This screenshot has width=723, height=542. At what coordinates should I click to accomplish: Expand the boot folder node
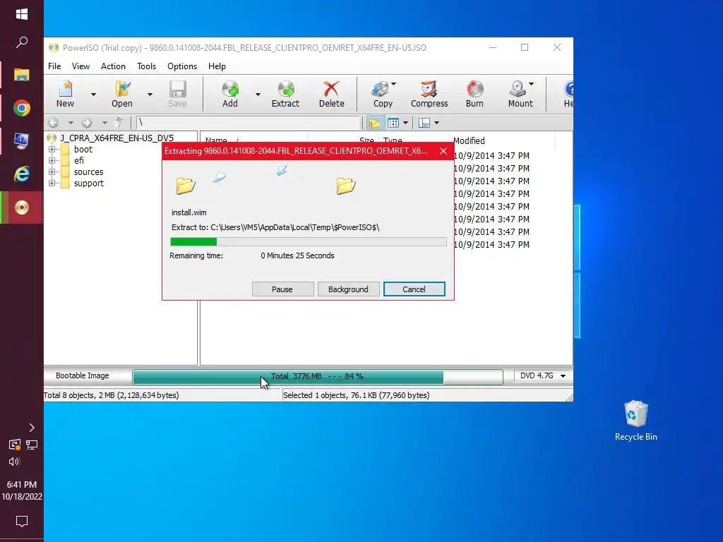coord(52,150)
